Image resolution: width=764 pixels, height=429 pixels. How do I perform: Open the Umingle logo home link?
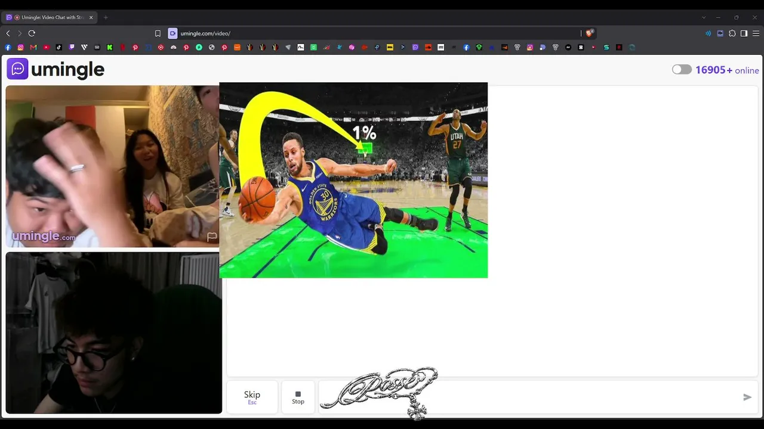click(x=56, y=70)
